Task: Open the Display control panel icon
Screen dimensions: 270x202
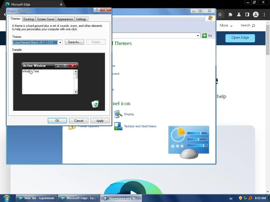Action: point(118,114)
